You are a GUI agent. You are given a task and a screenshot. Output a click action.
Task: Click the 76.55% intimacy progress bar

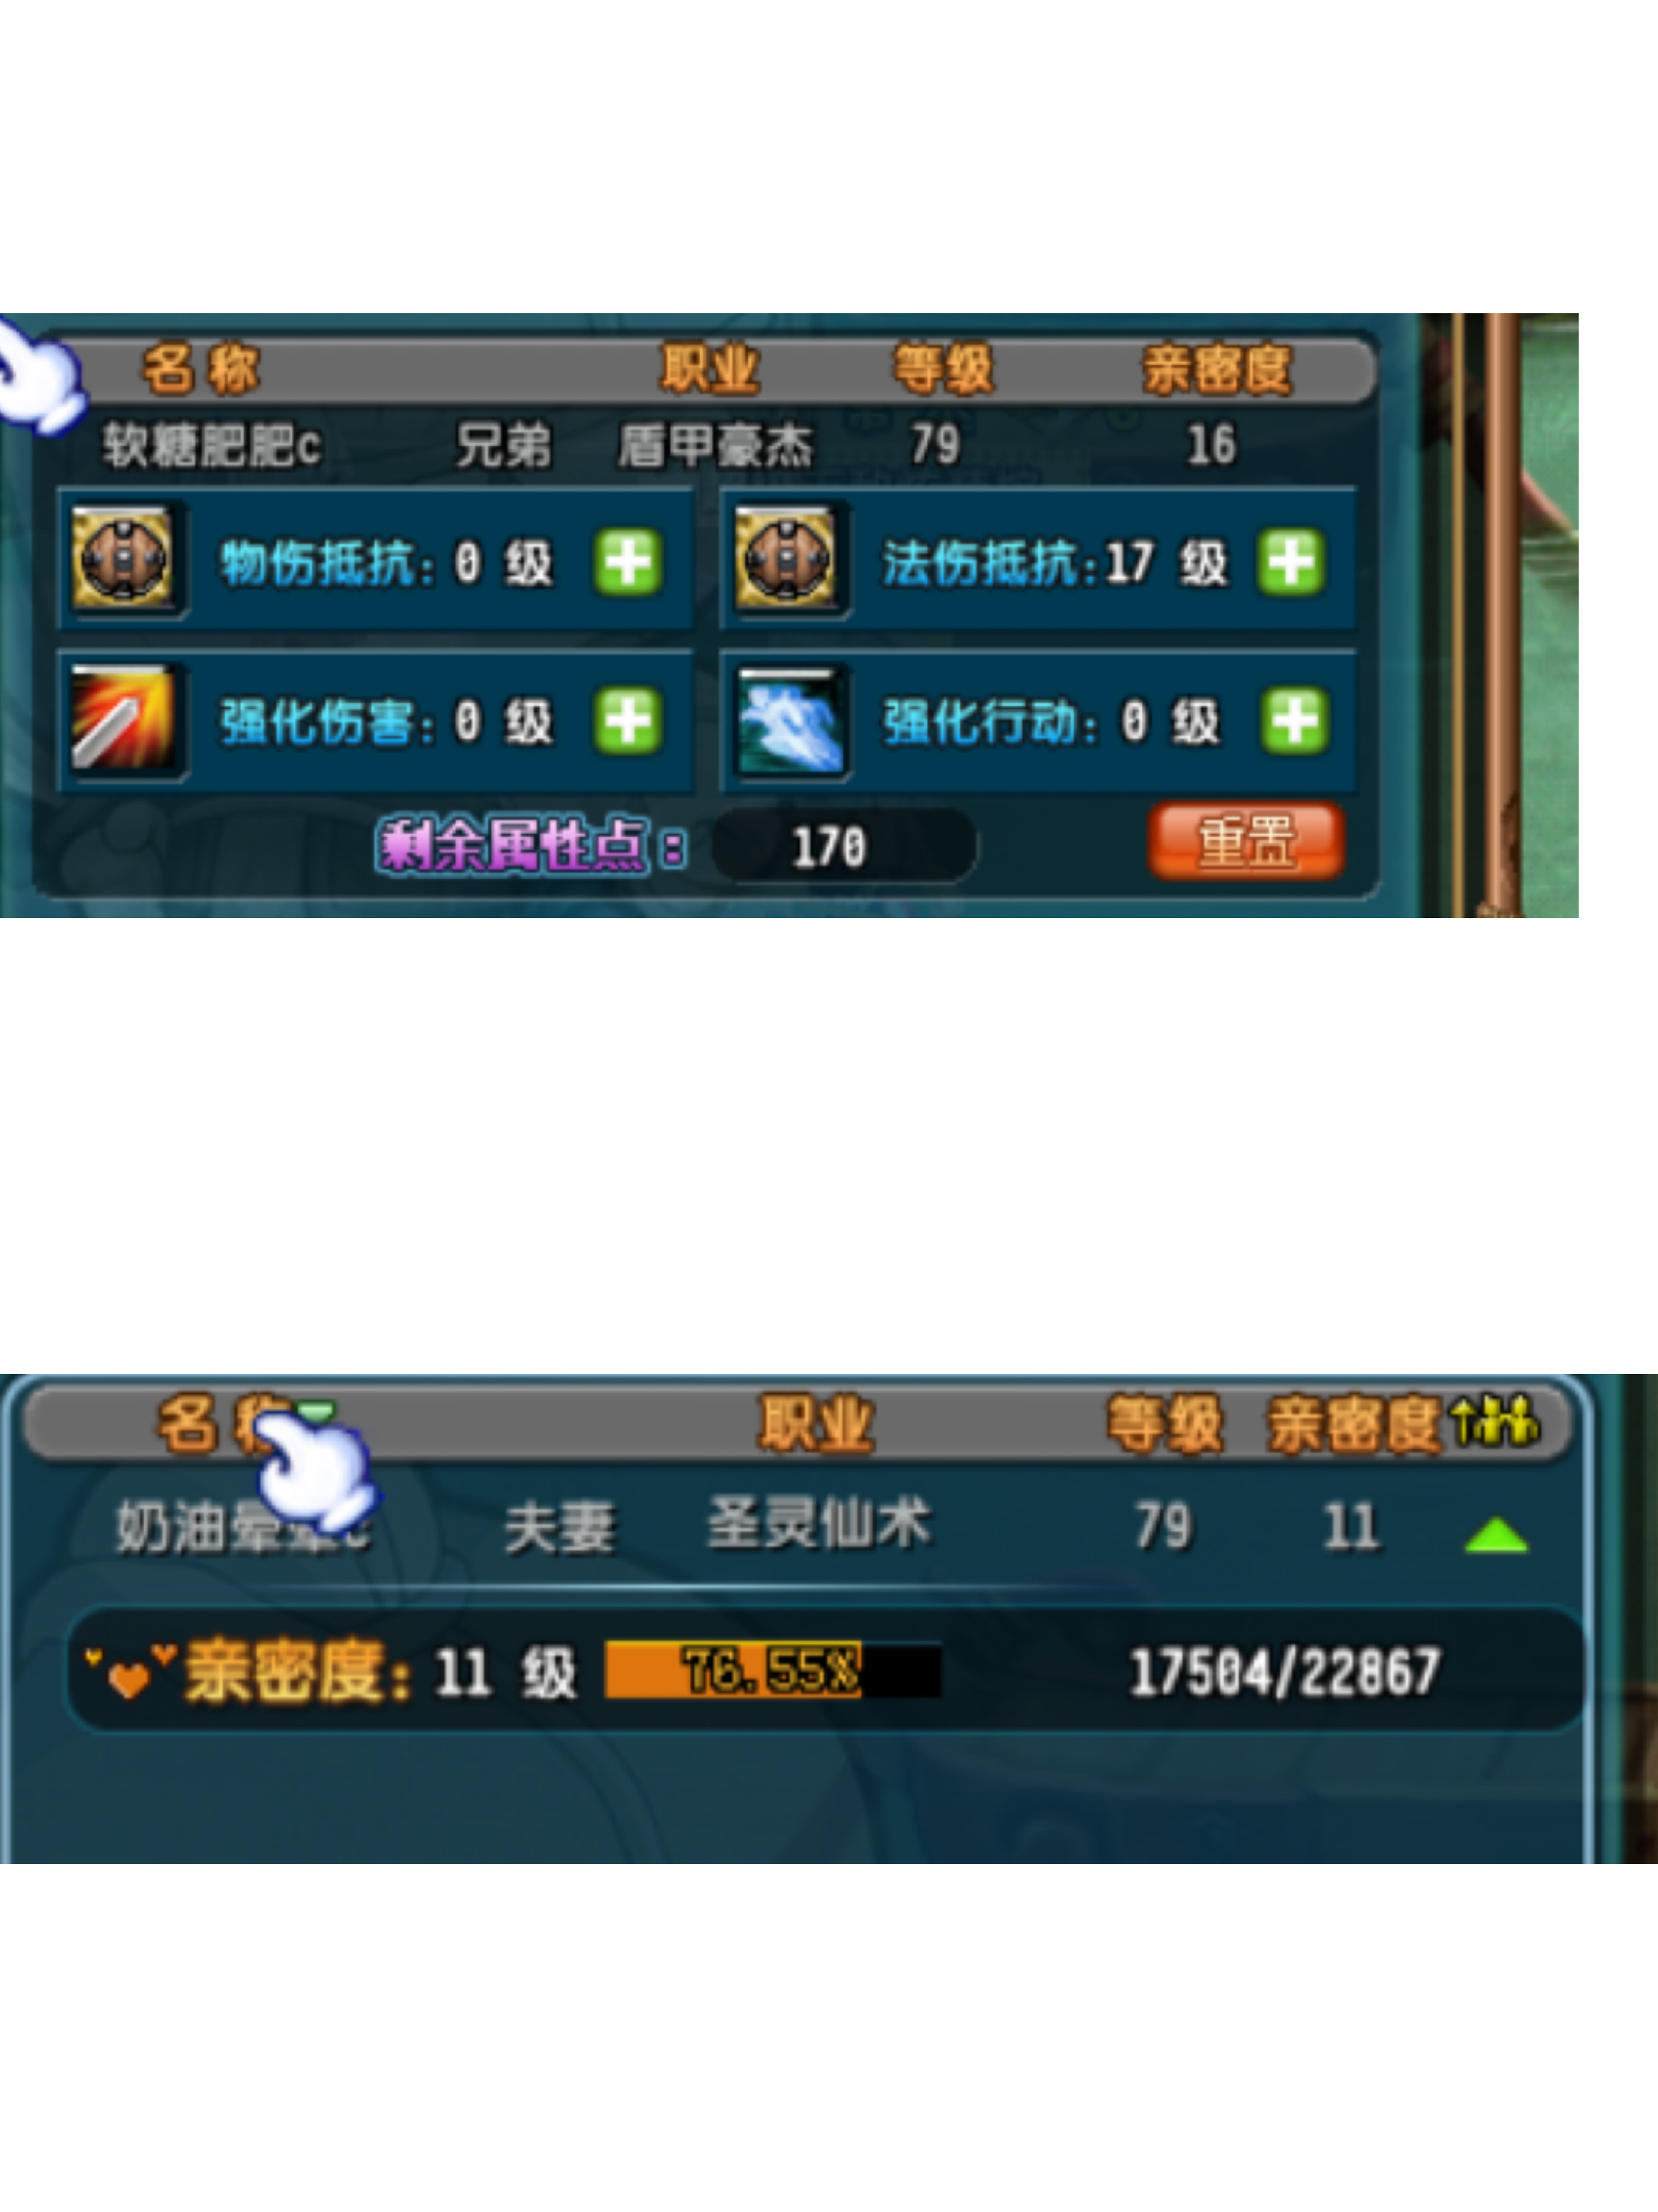[772, 1670]
